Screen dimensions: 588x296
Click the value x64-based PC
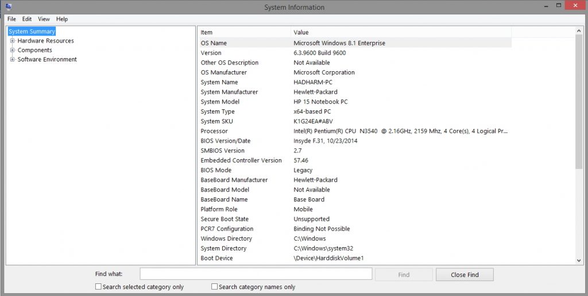[312, 112]
